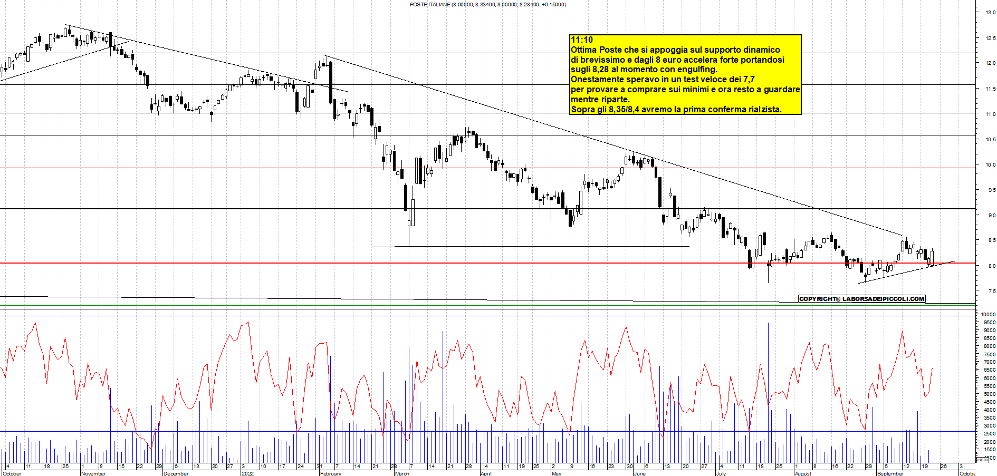
Task: Click the November month label on time axis
Action: coord(93,473)
